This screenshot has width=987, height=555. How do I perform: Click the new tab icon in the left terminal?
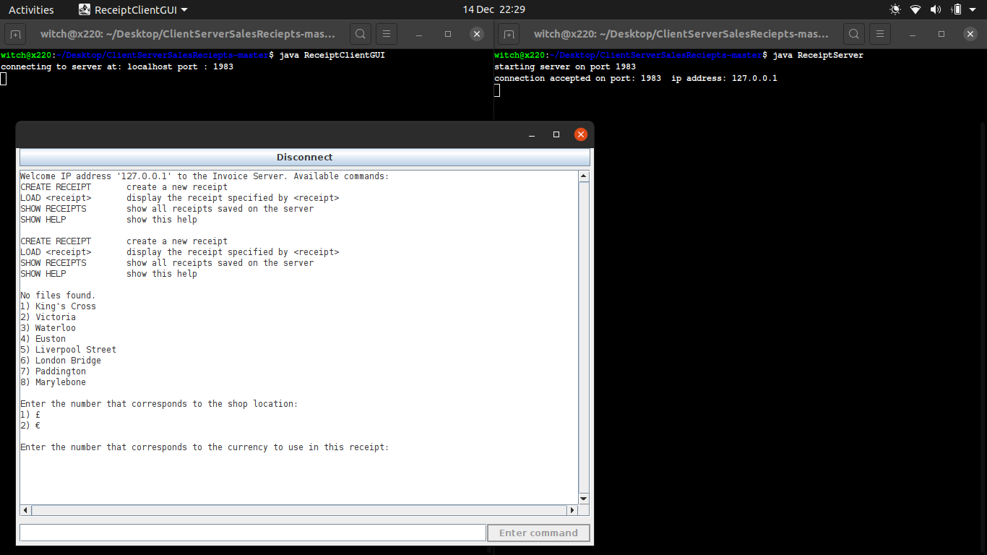pyautogui.click(x=15, y=34)
